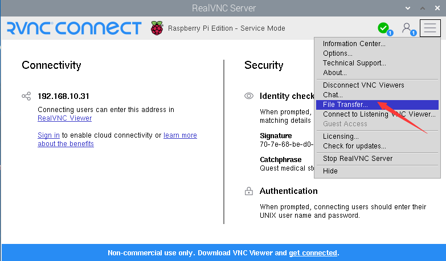This screenshot has height=261, width=446.
Task: Click the Raspberry Pi logo
Action: coord(157,28)
